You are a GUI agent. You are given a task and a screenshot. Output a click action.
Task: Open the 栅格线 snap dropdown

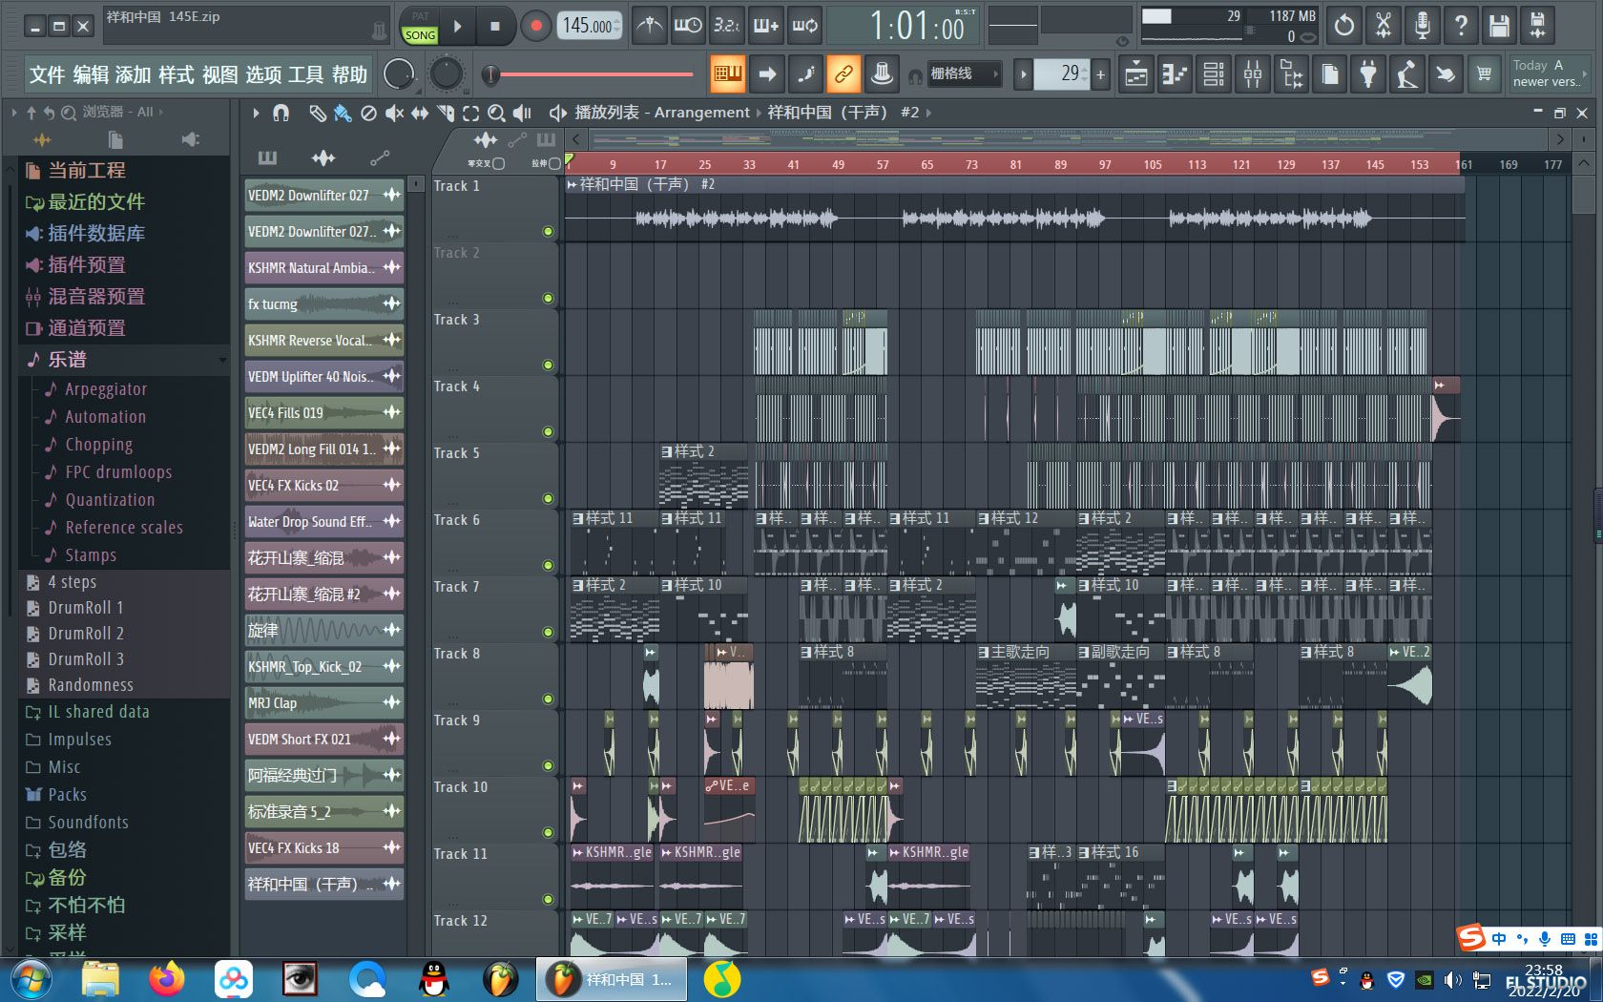tap(963, 73)
